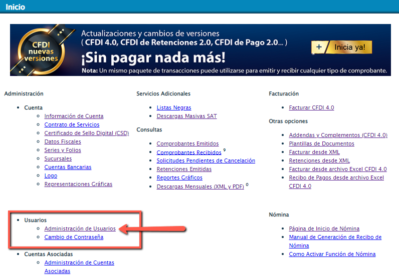Screen dimensions: 399x277
Task: Open Series y Folios
Action: [63, 150]
